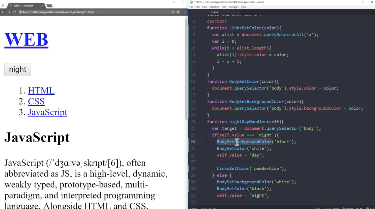Screen dimensions: 375x209
Task: Click 'alist.length' in the while condition
Action: click(x=252, y=48)
